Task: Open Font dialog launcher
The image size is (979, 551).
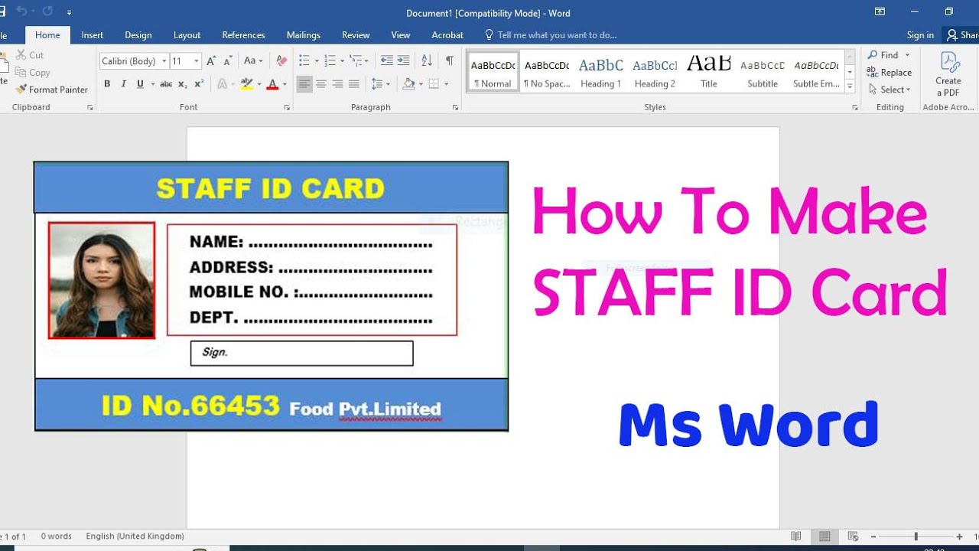Action: [287, 108]
